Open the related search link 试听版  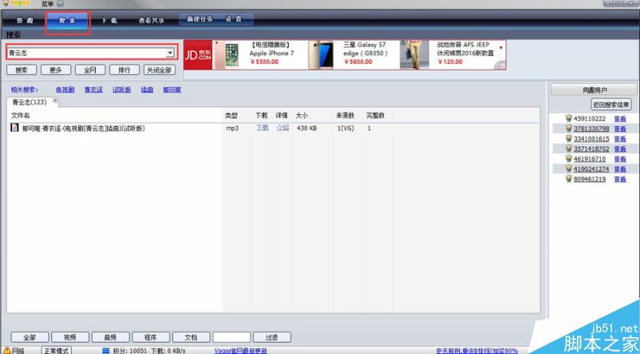click(x=122, y=89)
